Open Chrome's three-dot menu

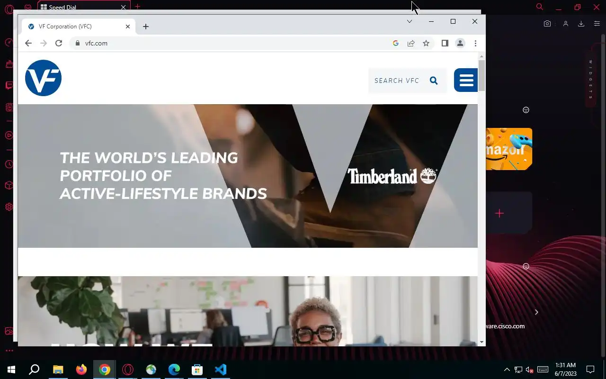pyautogui.click(x=475, y=43)
